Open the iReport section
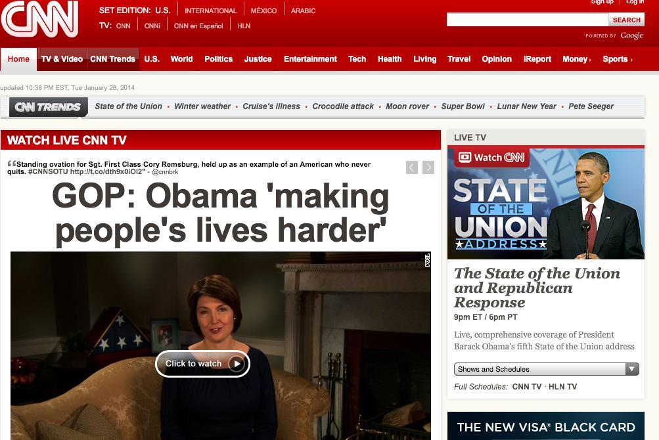 point(537,59)
